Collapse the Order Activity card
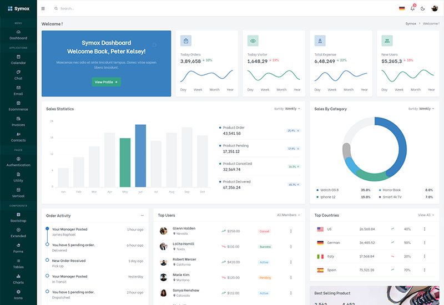Screen dimensions: 444x305 click(x=142, y=215)
